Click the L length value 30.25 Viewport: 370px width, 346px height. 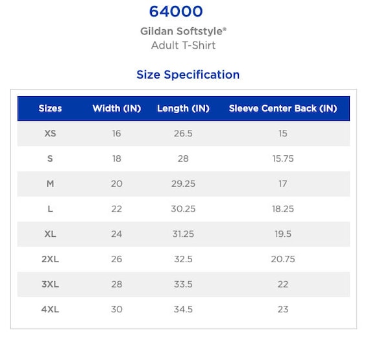183,209
